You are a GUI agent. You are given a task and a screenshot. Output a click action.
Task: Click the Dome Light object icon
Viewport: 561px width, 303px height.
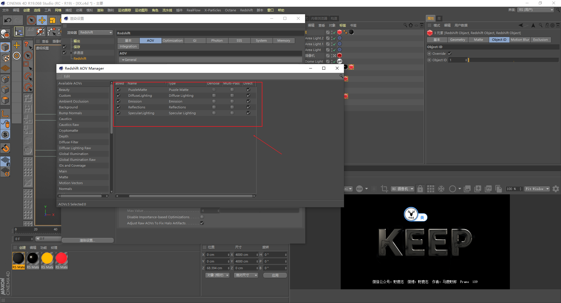pos(340,61)
